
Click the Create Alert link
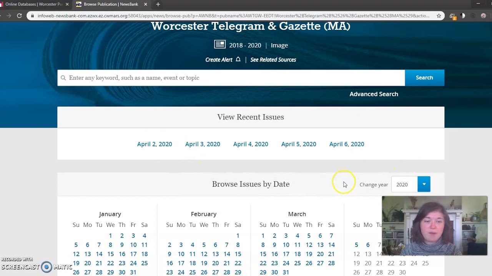pyautogui.click(x=219, y=59)
